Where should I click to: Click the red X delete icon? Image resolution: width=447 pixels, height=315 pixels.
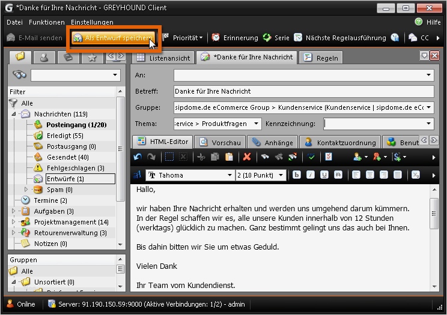[x=247, y=157]
